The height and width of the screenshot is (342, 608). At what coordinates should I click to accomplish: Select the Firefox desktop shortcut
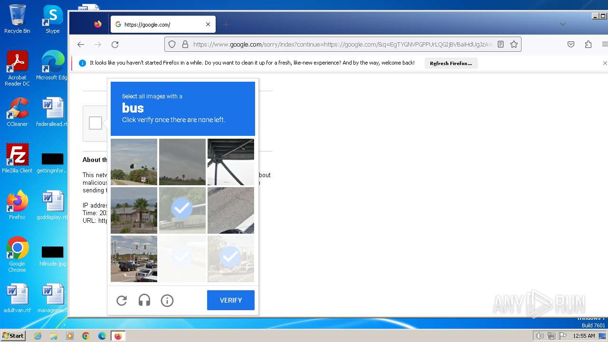17,205
